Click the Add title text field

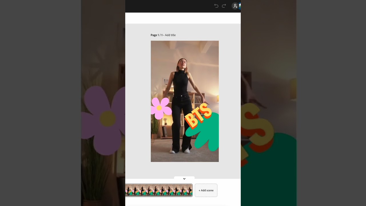170,35
